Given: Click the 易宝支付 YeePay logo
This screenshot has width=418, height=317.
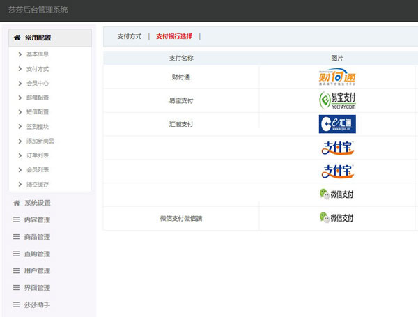Looking at the screenshot, I should click(337, 100).
